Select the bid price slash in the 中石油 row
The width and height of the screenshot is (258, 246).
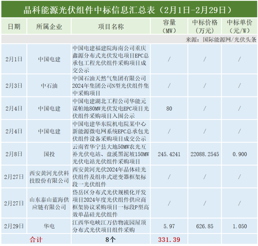205,86
